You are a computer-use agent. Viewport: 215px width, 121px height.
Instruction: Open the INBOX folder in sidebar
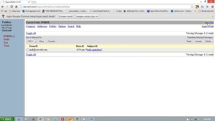point(8,36)
